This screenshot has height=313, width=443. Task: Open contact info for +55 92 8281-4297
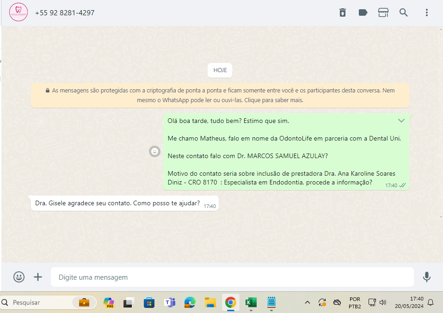65,12
